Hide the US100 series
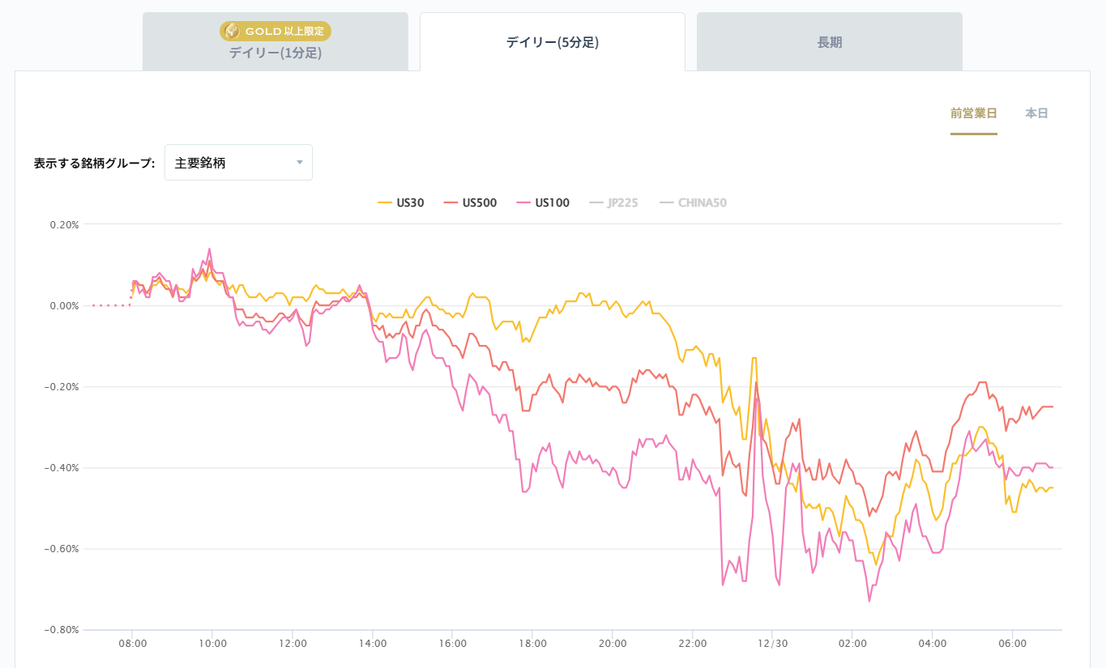The height and width of the screenshot is (668, 1106). click(553, 202)
